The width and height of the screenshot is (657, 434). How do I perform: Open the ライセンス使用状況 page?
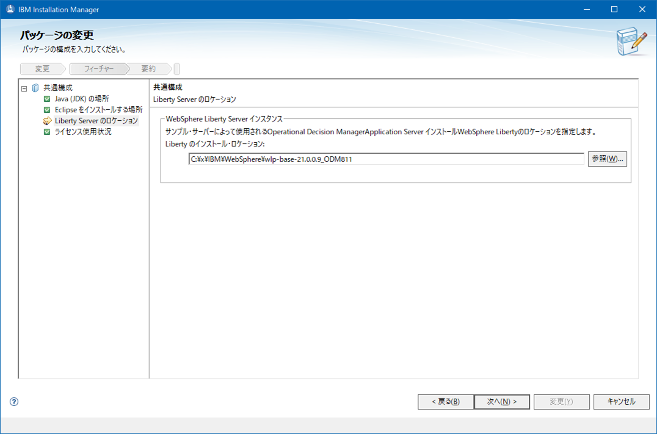click(x=83, y=131)
